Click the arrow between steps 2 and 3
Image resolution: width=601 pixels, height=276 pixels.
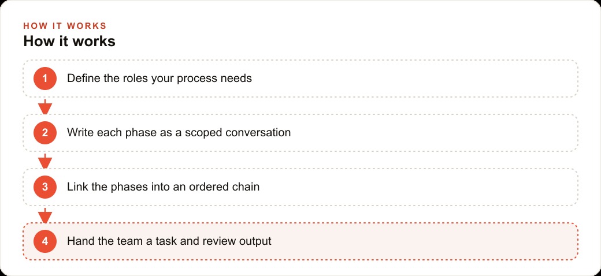tap(45, 161)
